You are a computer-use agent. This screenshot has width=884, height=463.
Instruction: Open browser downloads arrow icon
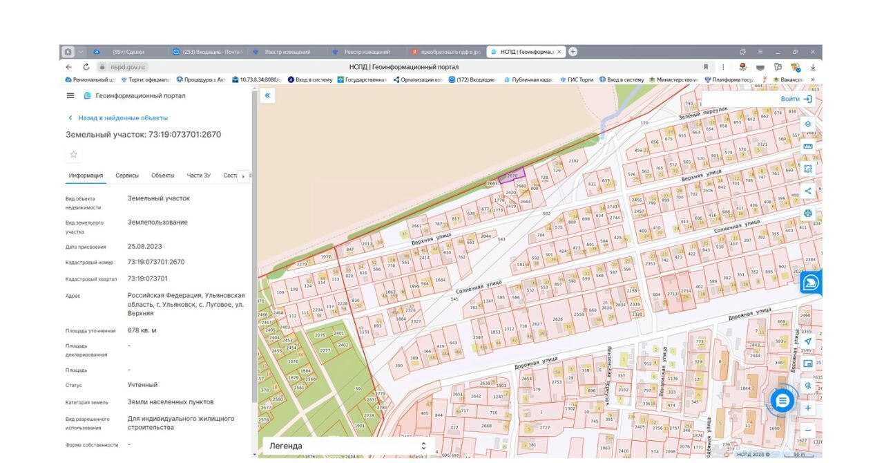pos(813,67)
